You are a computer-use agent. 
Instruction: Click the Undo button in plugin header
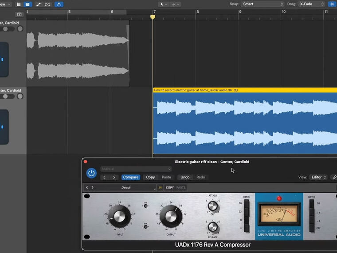point(185,177)
